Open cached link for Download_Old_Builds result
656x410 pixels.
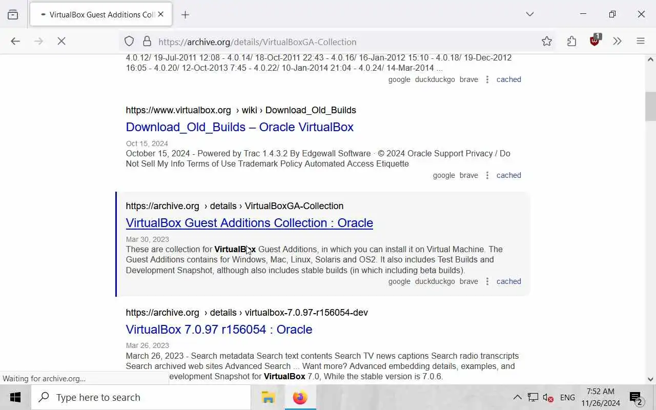508,175
